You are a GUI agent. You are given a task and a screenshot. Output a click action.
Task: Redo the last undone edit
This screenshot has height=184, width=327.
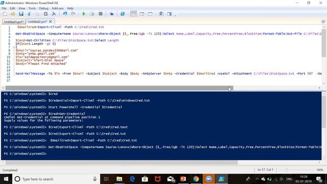[73, 14]
